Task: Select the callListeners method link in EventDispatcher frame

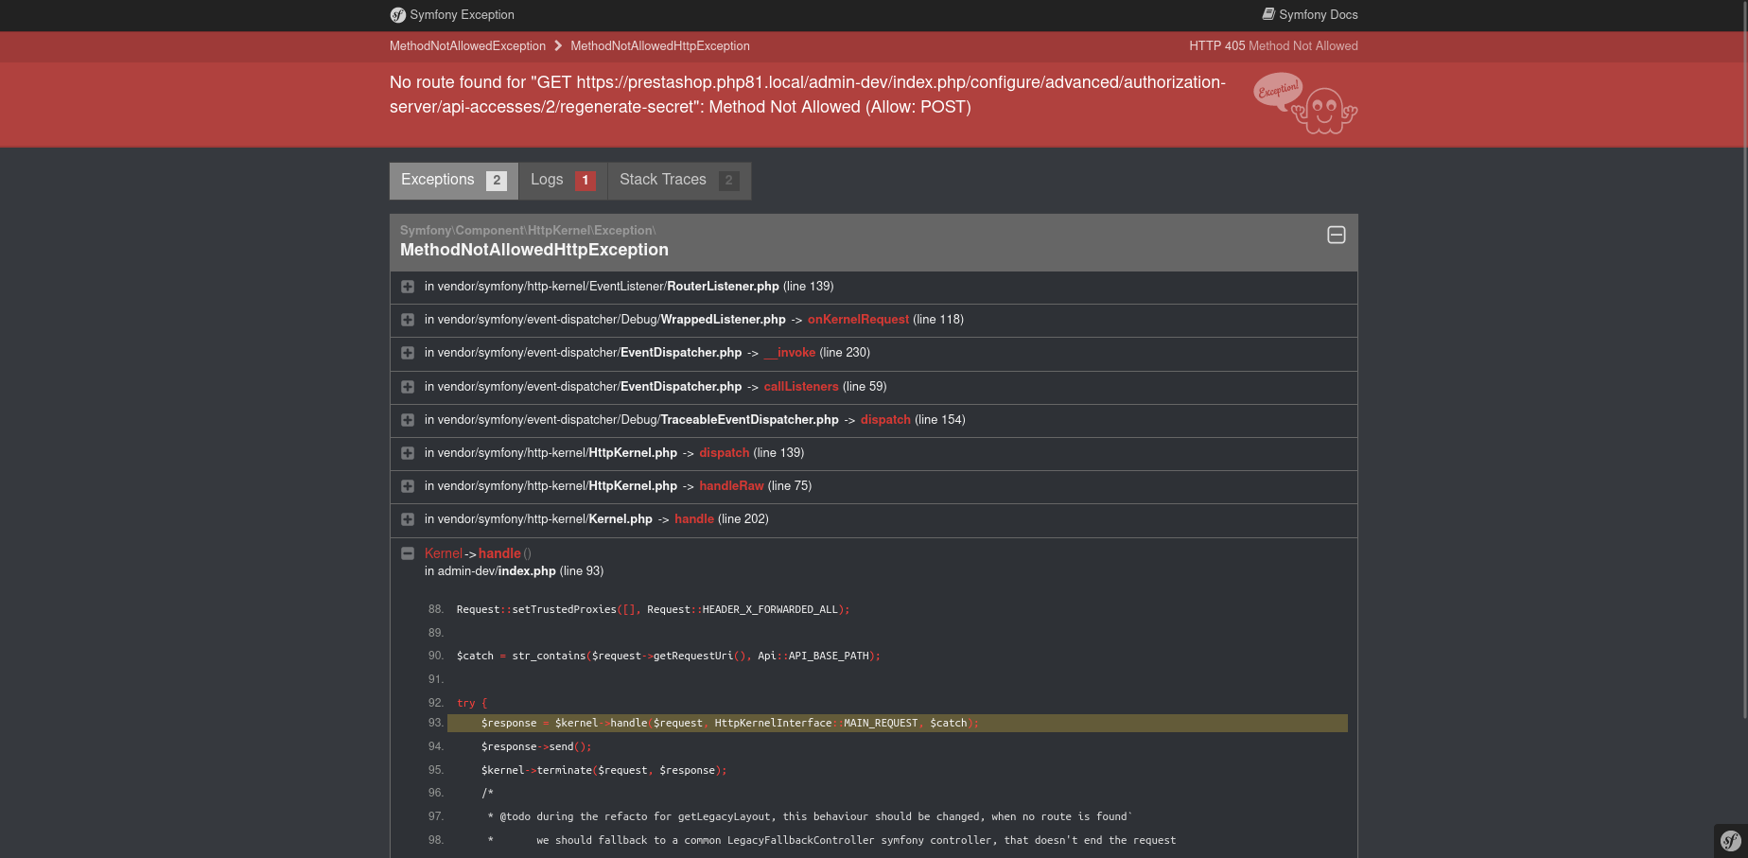Action: pyautogui.click(x=800, y=386)
